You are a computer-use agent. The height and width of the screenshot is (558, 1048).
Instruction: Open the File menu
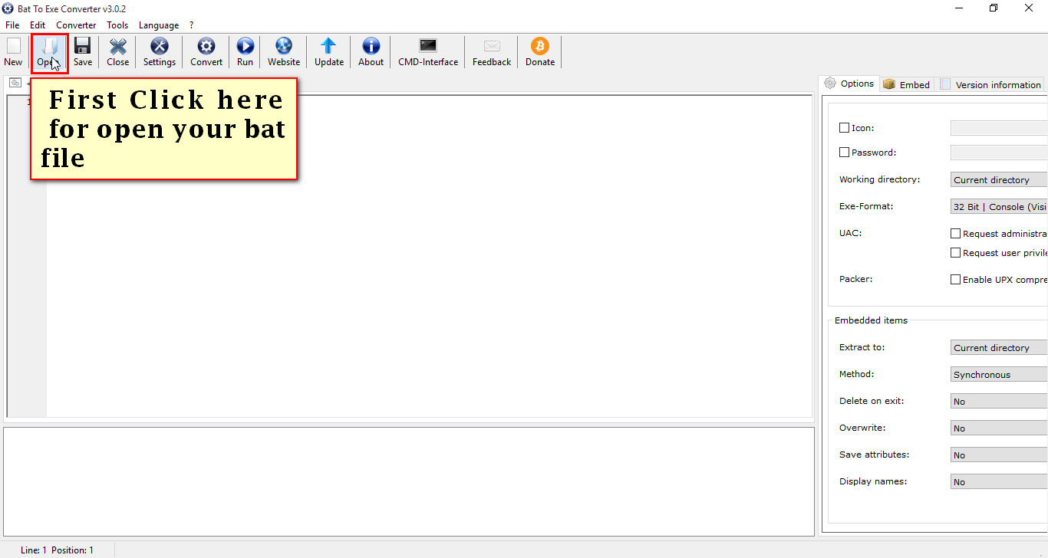12,25
